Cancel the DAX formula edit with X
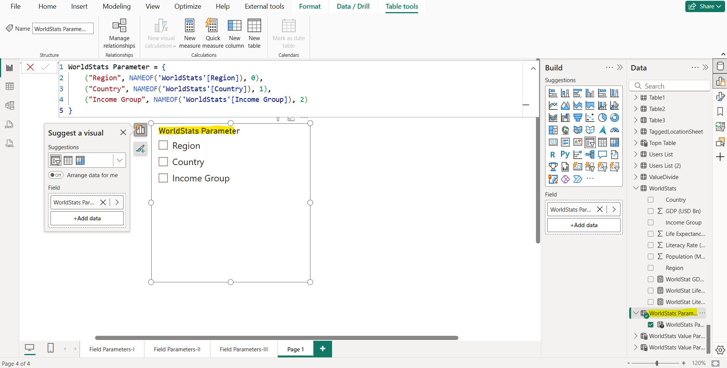 click(x=30, y=67)
